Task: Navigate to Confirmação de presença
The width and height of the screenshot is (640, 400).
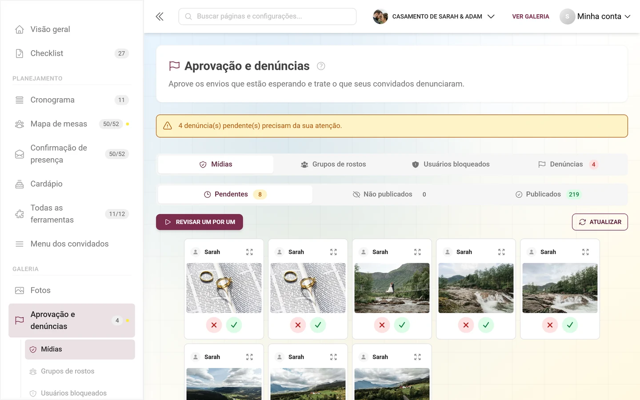Action: [x=72, y=154]
